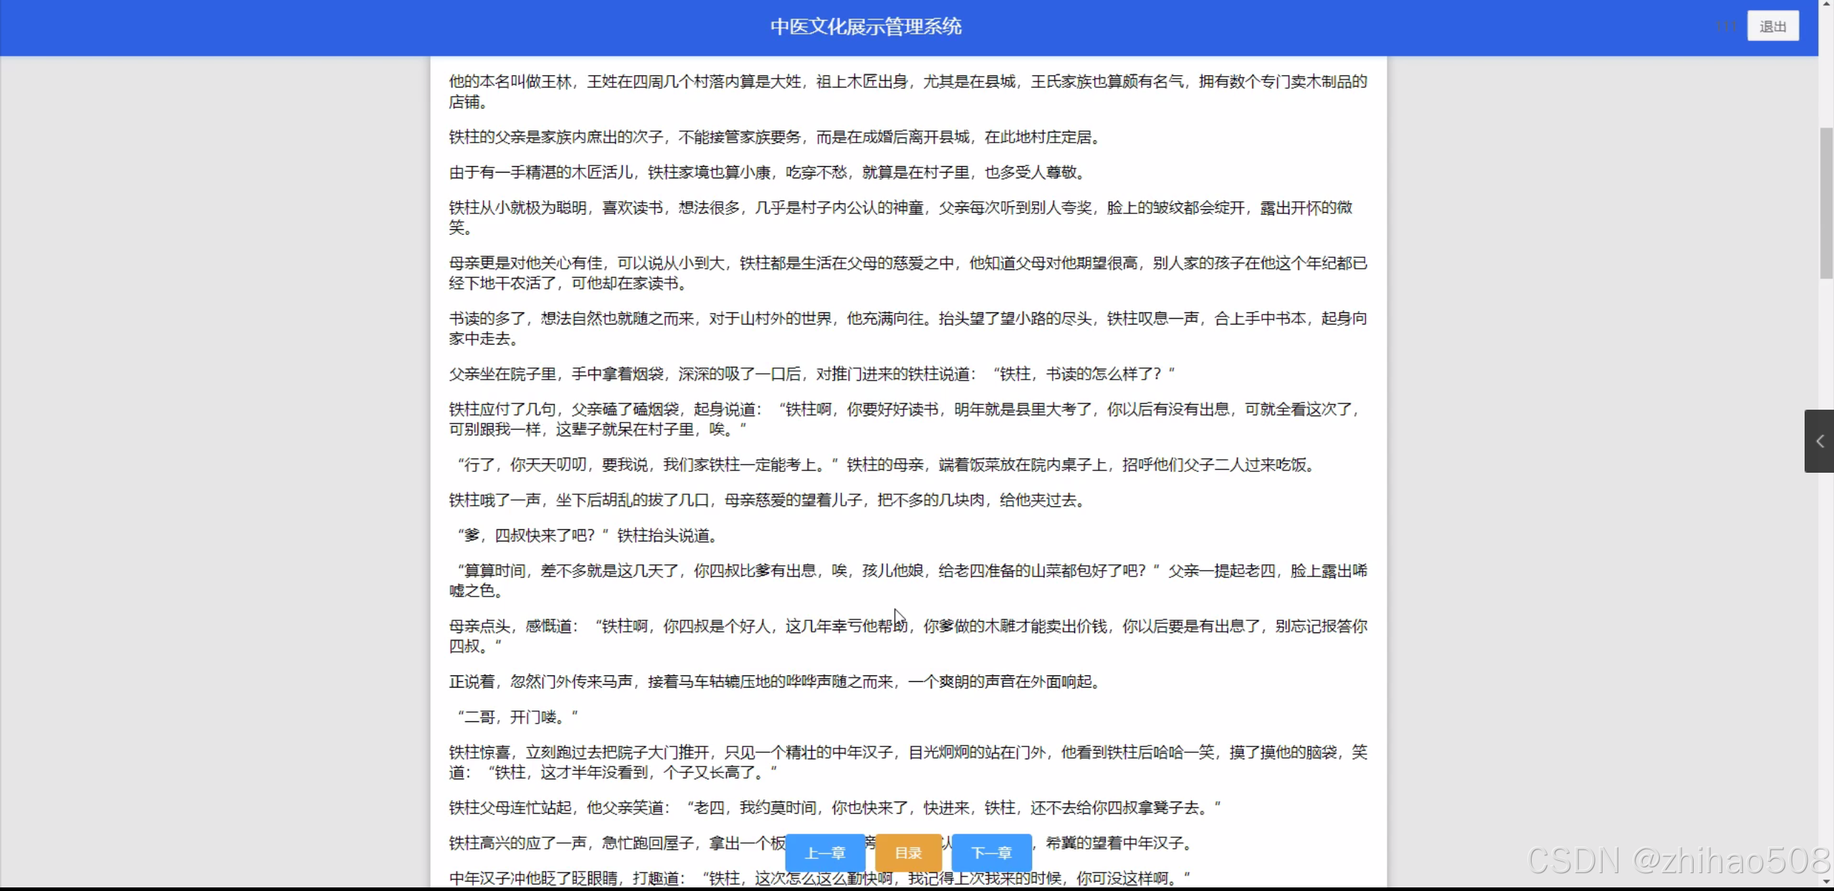
Task: Click the line “二哥，开门喽。”
Action: coord(517,717)
